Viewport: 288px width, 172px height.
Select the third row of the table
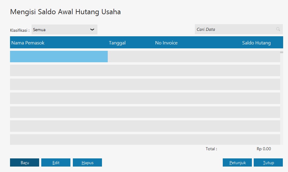145,84
